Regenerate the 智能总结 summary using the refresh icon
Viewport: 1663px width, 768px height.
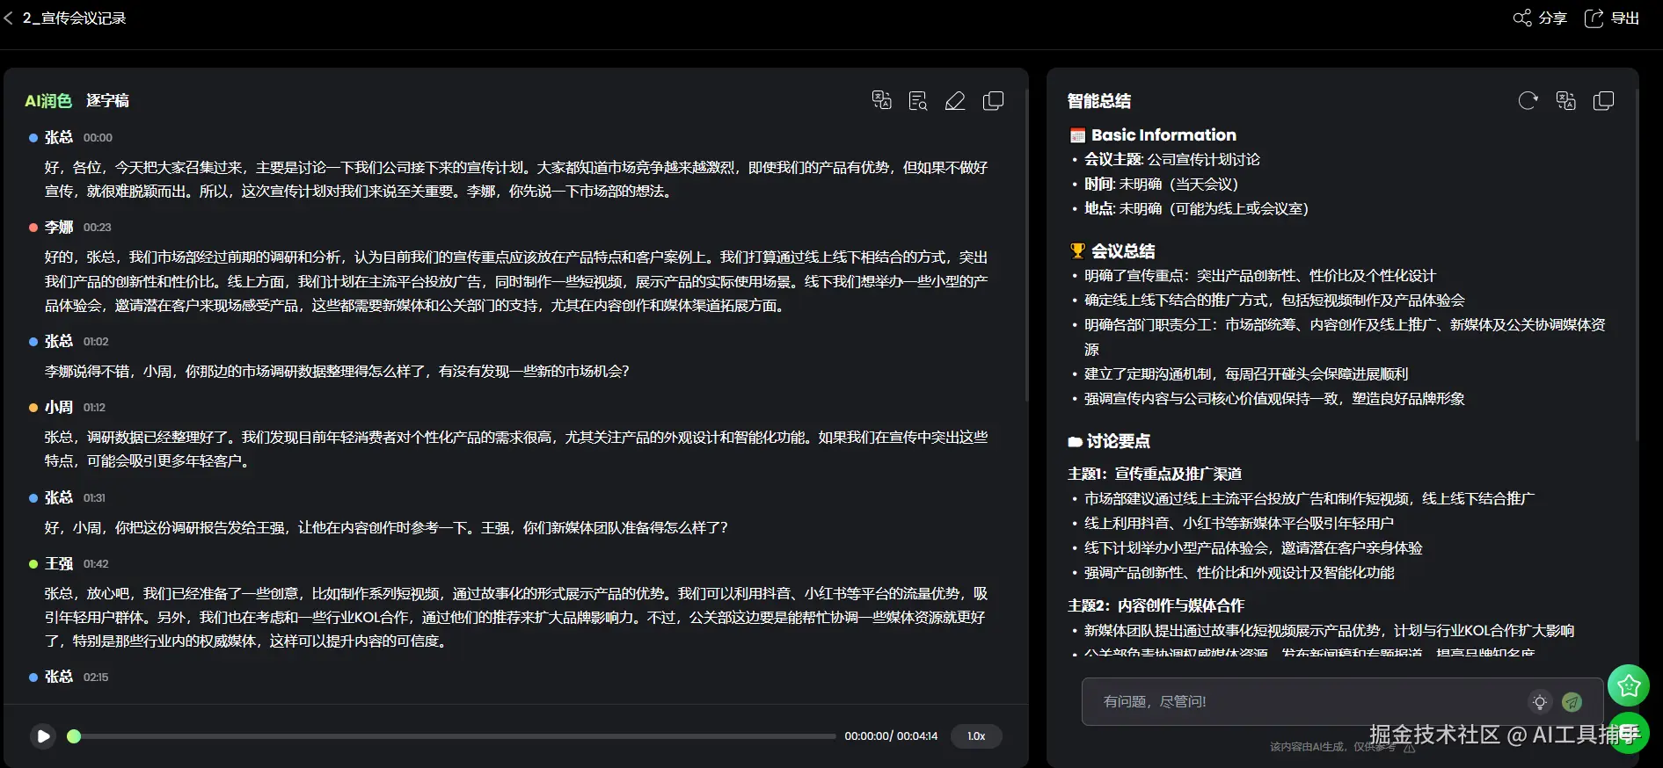(x=1528, y=100)
